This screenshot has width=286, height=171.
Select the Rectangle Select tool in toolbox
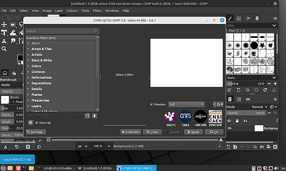click(13, 25)
